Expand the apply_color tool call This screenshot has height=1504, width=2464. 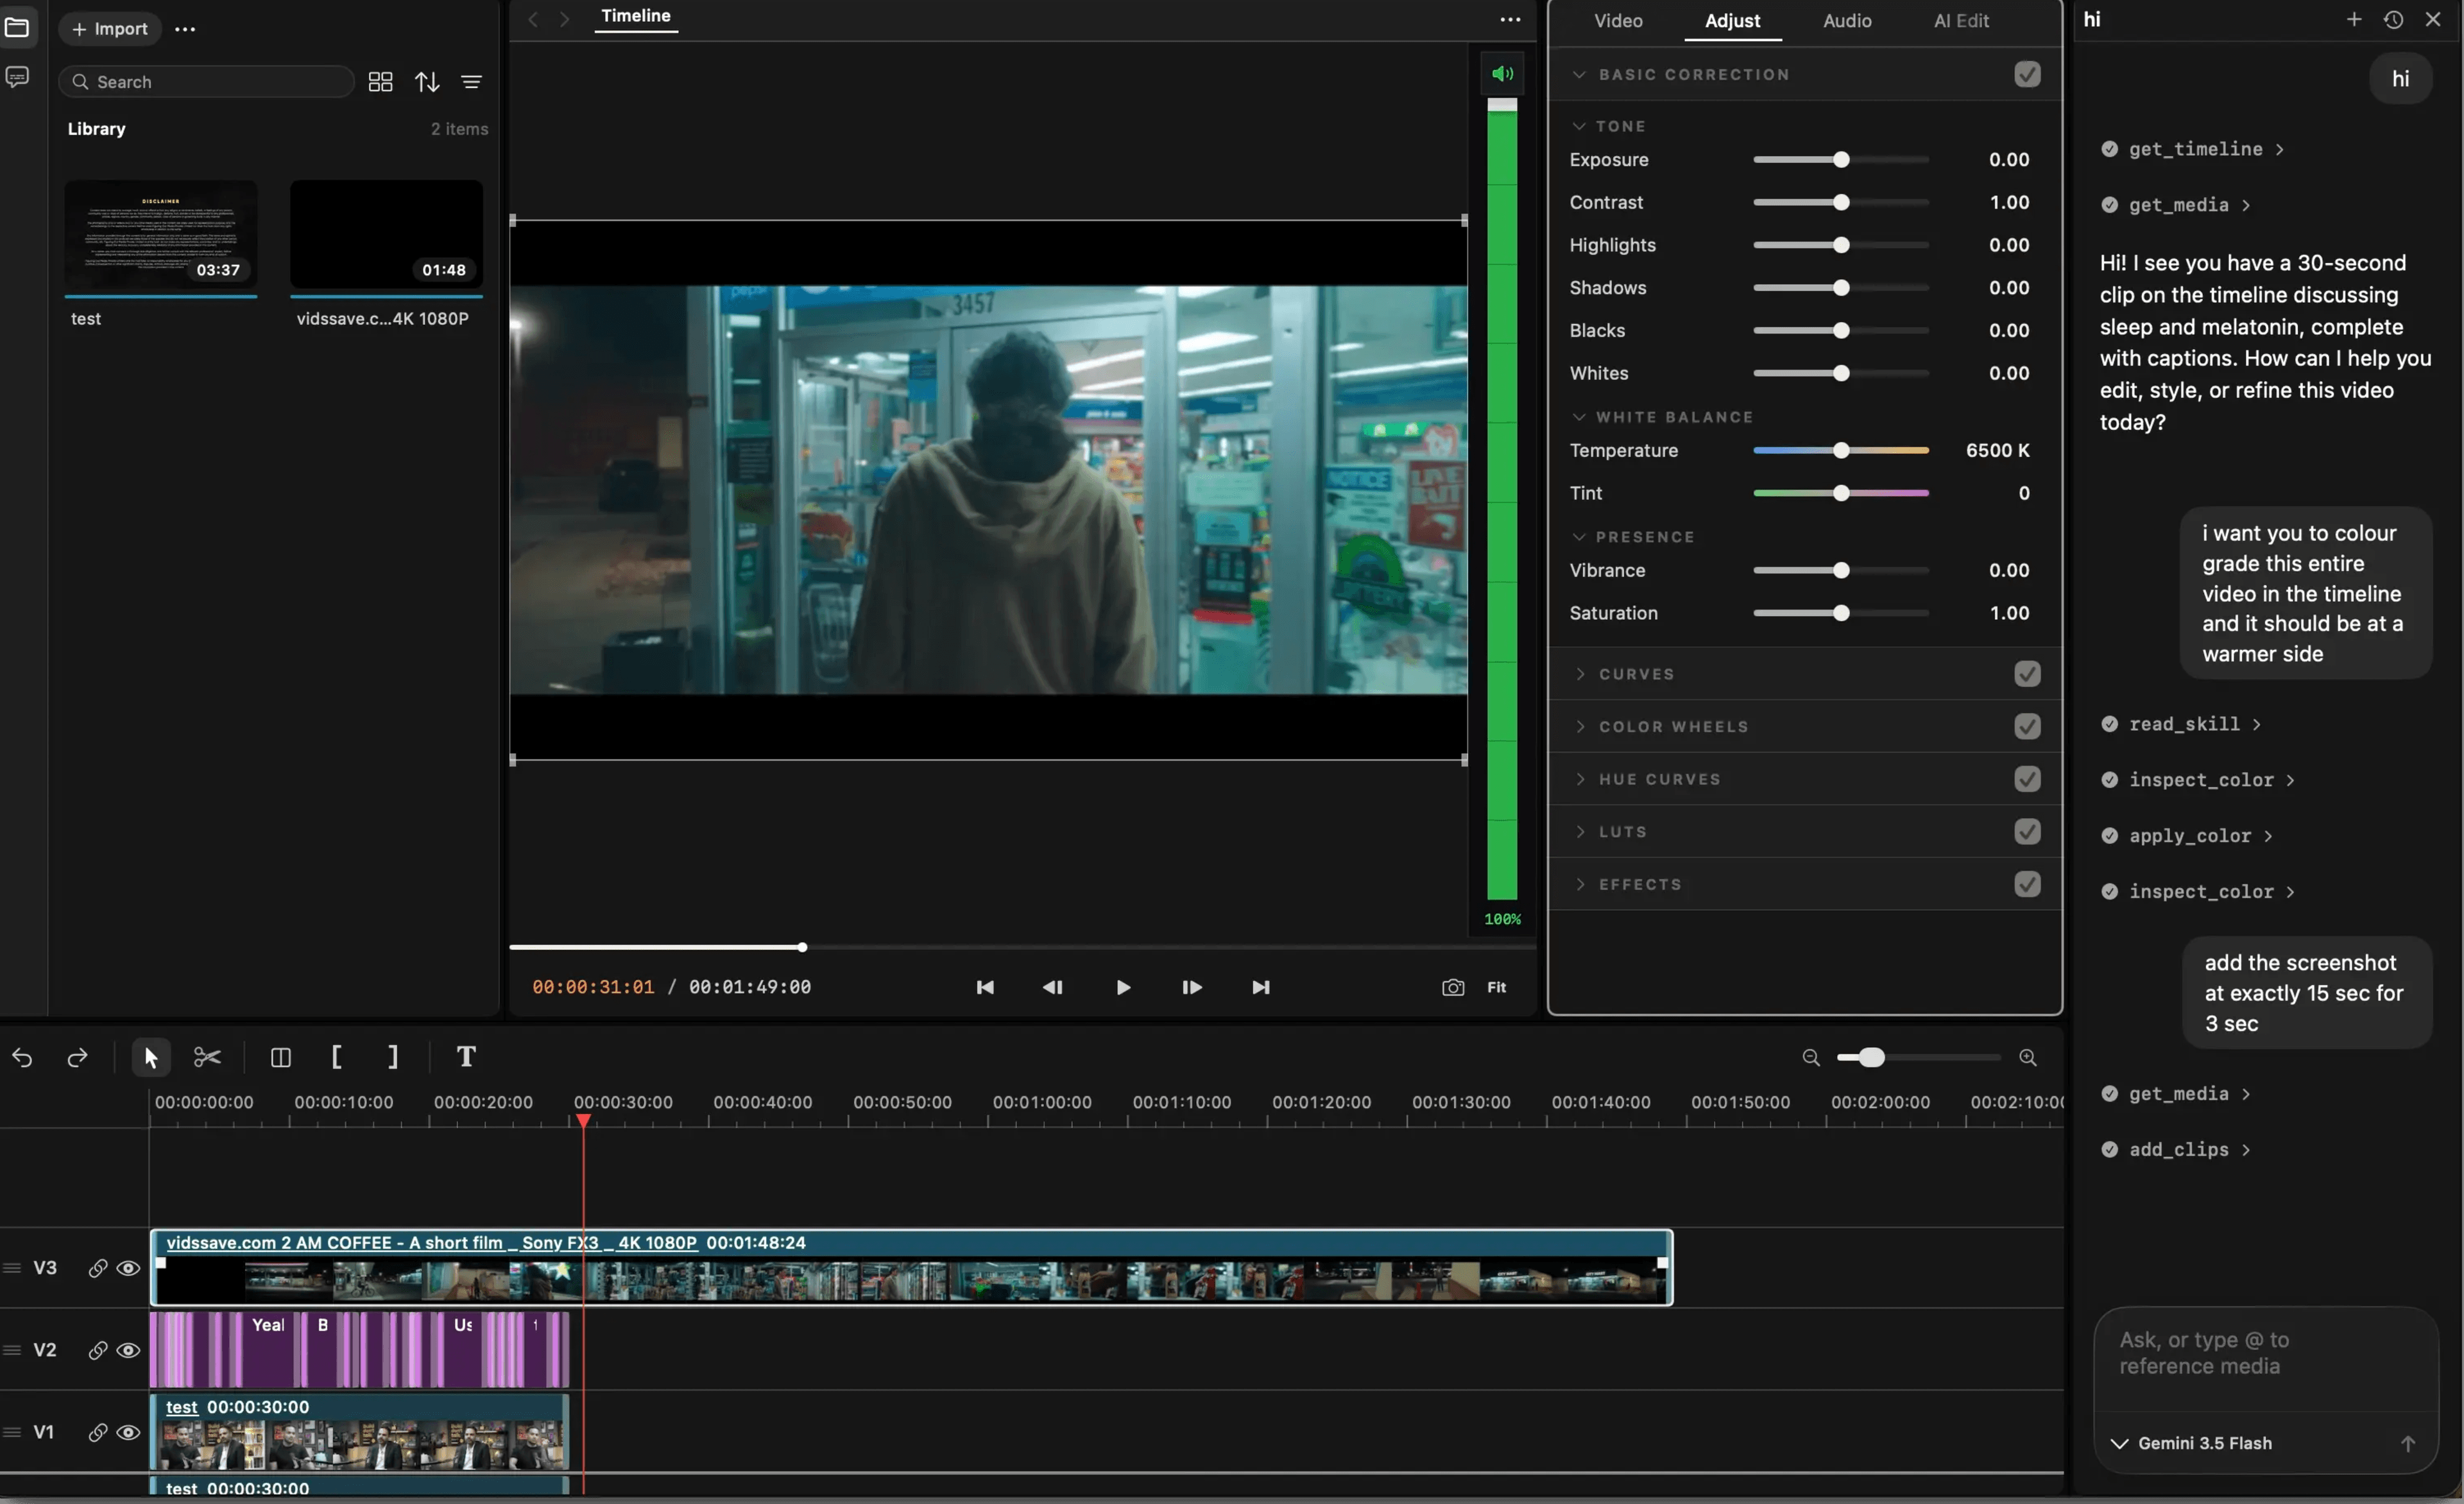pos(2188,836)
